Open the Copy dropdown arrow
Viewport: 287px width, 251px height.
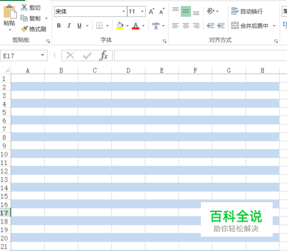pos(46,18)
